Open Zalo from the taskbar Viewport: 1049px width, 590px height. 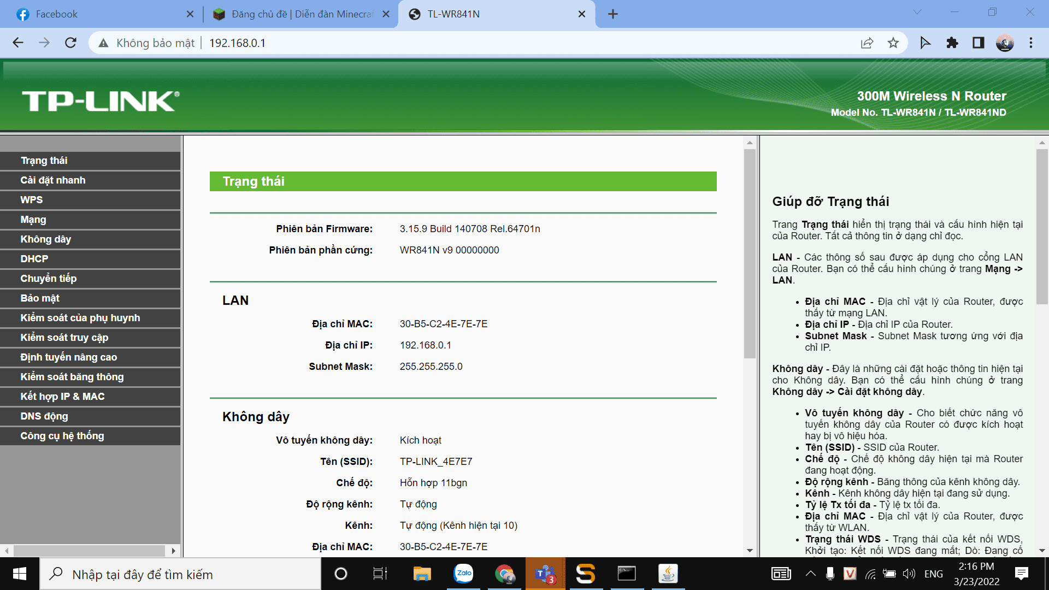[x=464, y=574]
